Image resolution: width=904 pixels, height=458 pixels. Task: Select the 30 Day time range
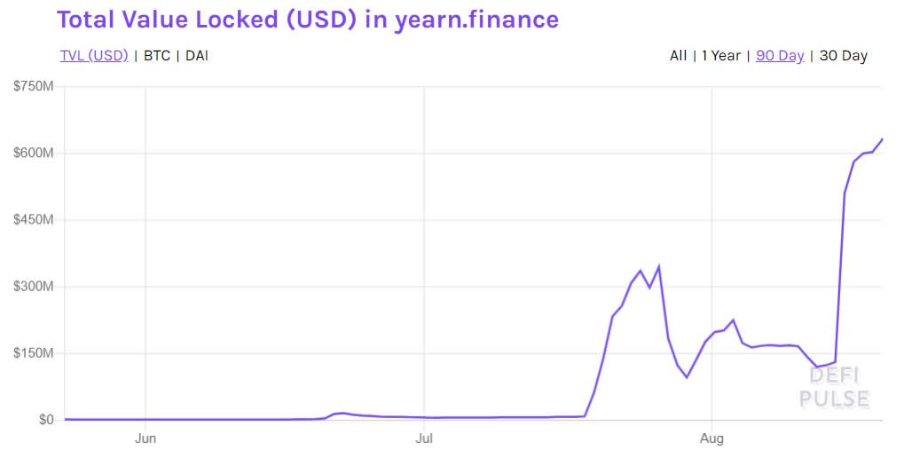tap(843, 55)
